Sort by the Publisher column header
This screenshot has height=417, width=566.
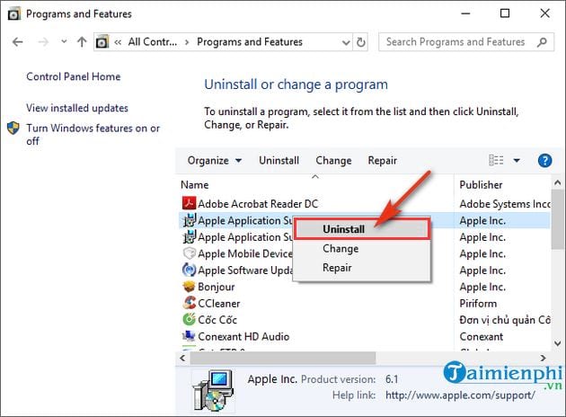481,185
